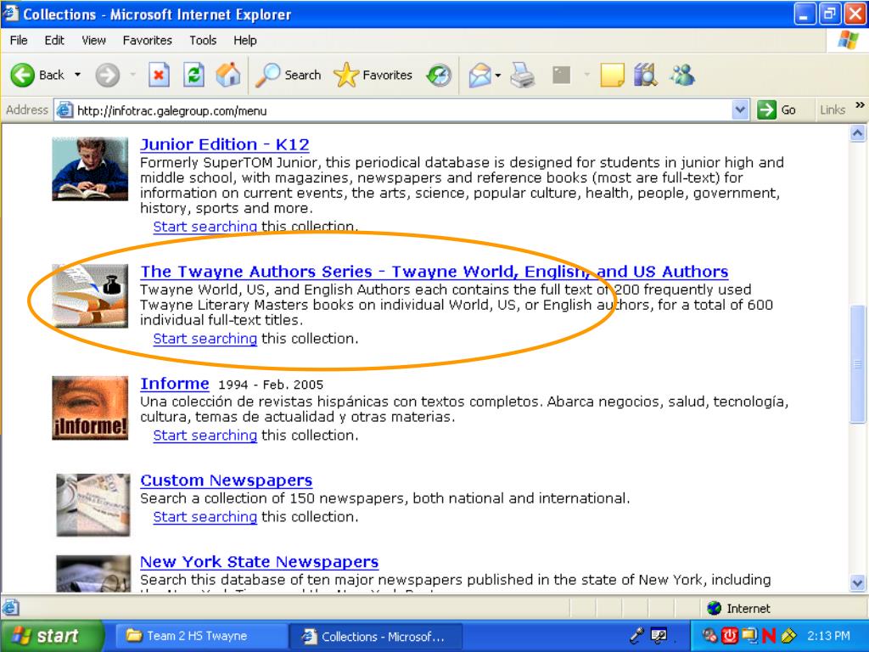The height and width of the screenshot is (652, 869).
Task: Click the red power tray icon
Action: [x=729, y=636]
